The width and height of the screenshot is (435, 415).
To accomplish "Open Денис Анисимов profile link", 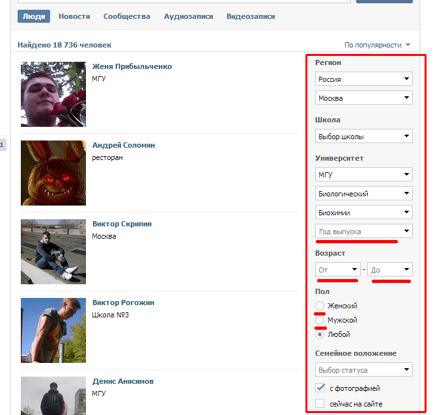I will [123, 381].
